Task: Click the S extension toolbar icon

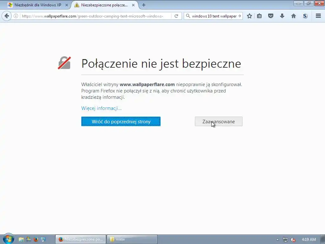Action: (x=305, y=16)
